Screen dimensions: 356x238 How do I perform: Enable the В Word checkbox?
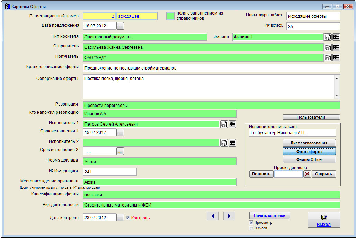click(251, 228)
